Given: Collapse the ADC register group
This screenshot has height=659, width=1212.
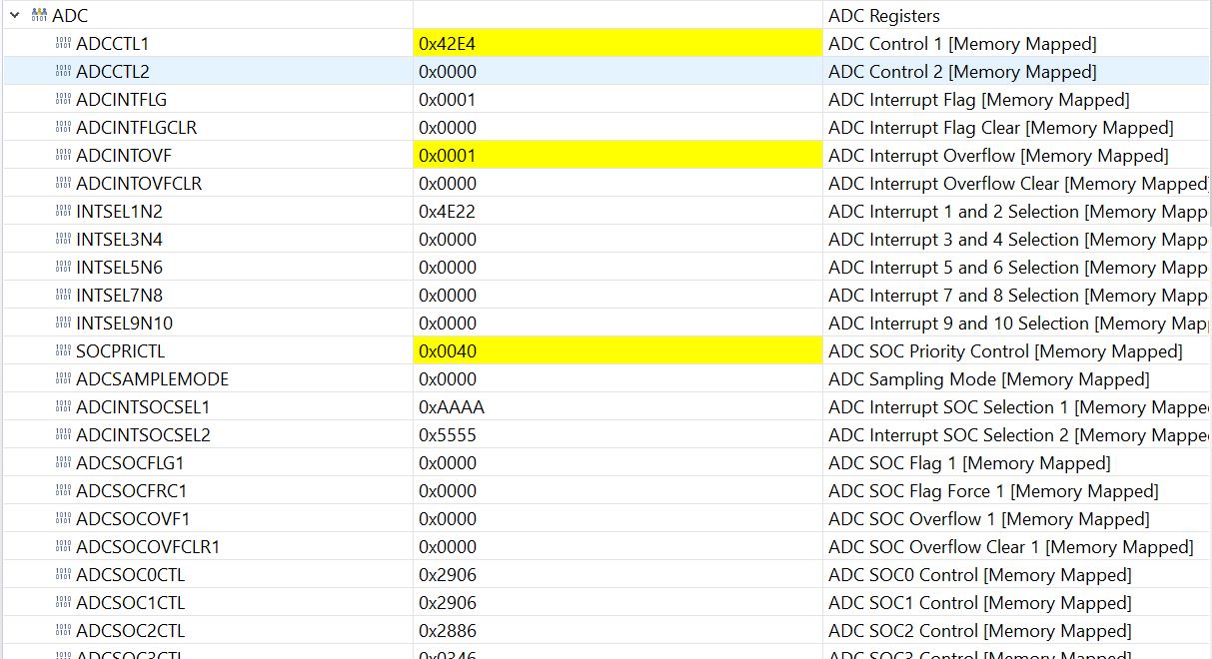Looking at the screenshot, I should pos(15,16).
